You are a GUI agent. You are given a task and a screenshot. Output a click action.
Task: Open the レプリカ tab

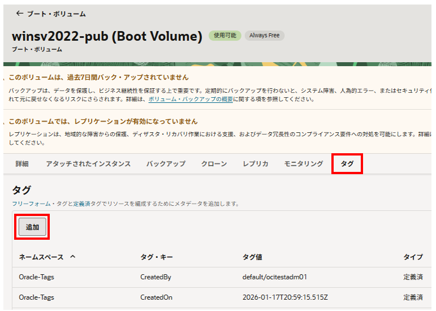coord(255,164)
